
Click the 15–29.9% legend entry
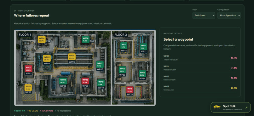[x=33, y=111]
